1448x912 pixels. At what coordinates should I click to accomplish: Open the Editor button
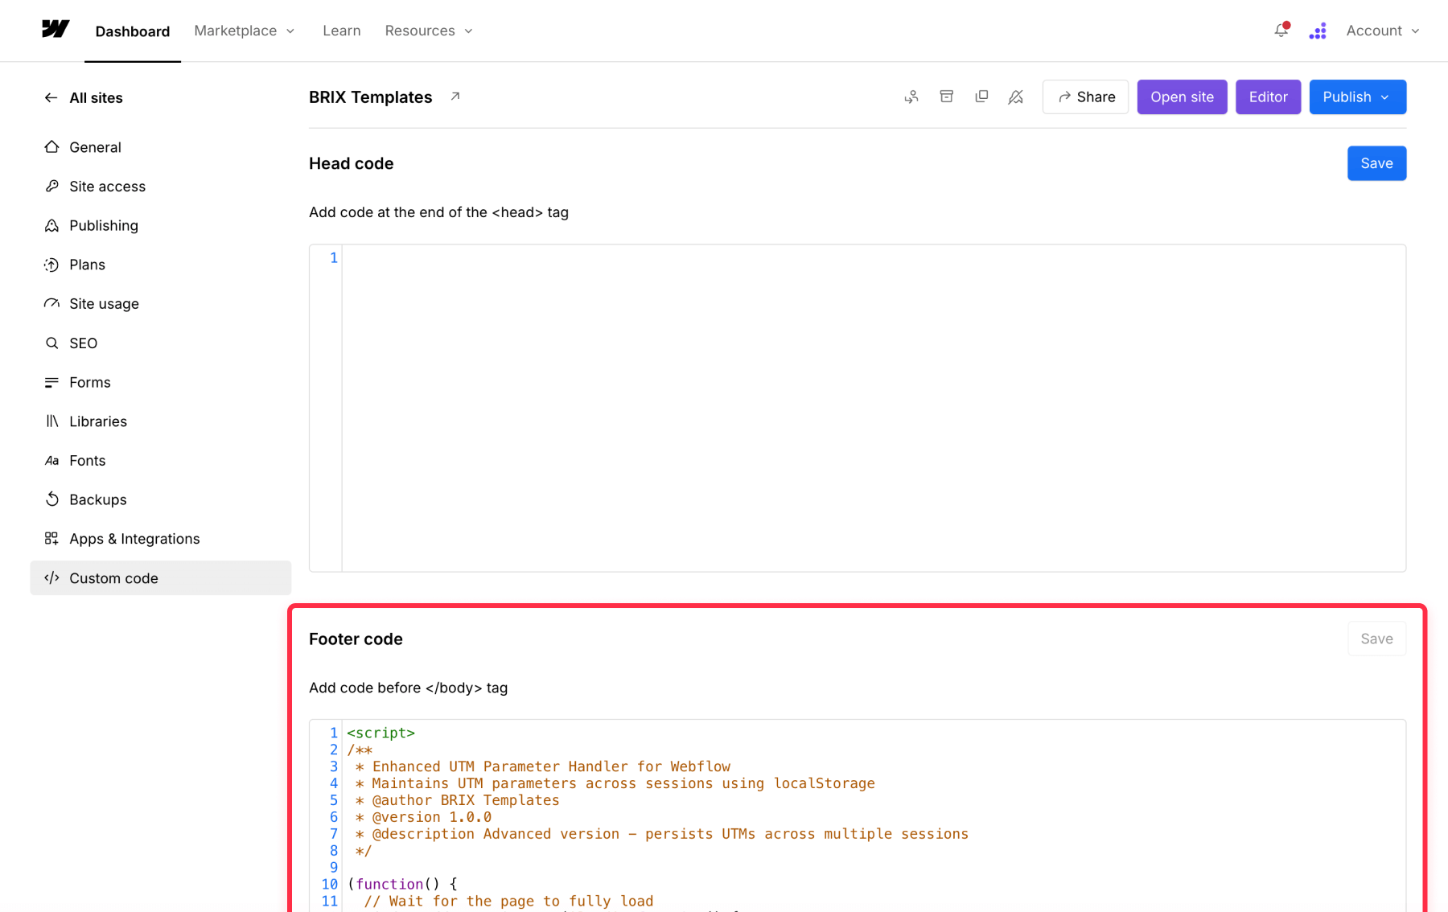pyautogui.click(x=1268, y=97)
